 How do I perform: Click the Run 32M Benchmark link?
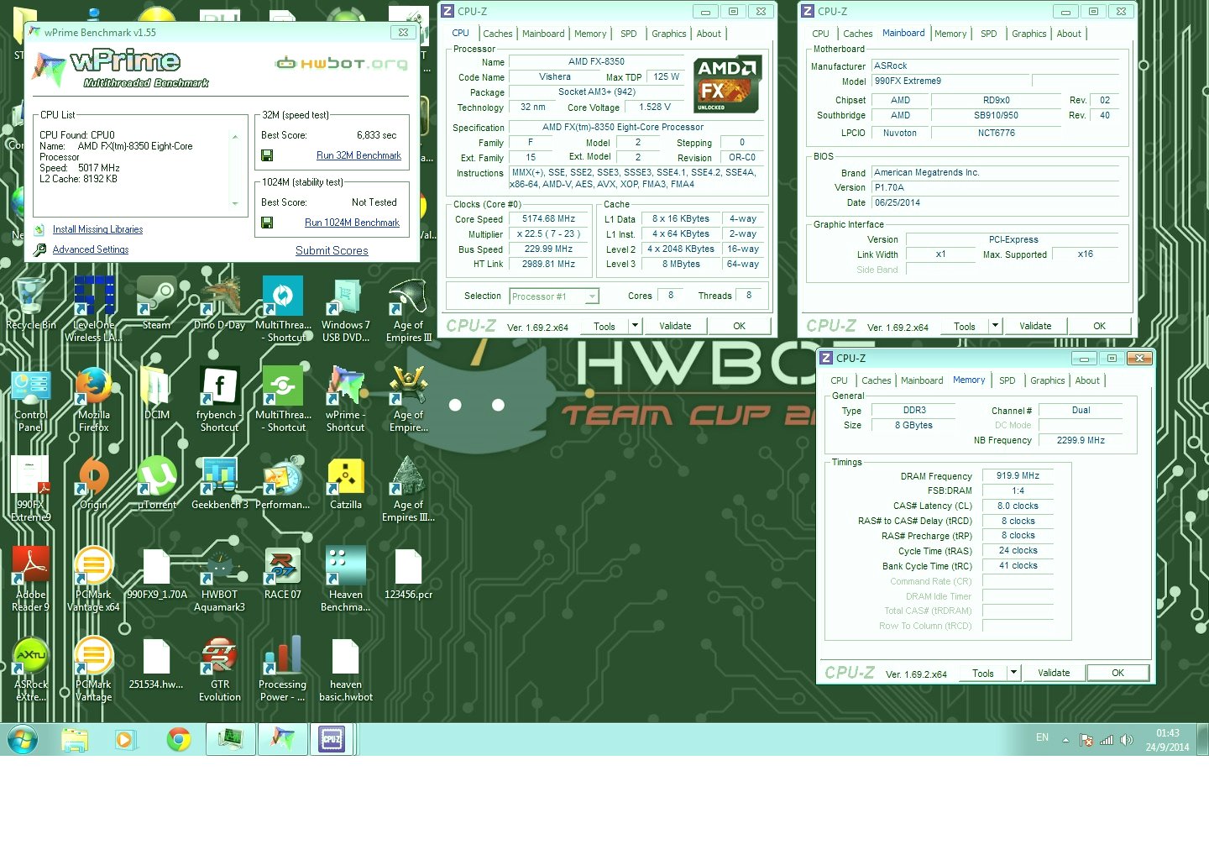point(359,155)
